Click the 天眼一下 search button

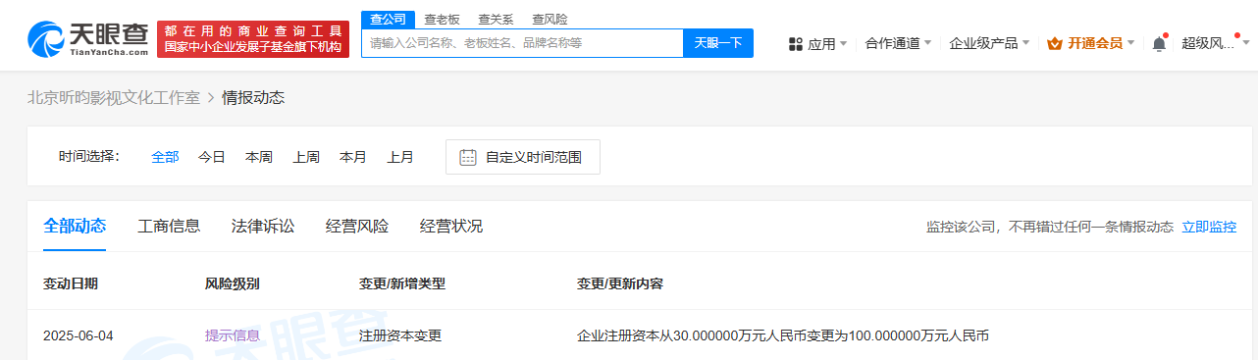(718, 43)
